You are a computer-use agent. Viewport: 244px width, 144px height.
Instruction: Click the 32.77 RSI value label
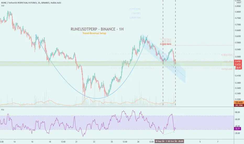click(237, 129)
